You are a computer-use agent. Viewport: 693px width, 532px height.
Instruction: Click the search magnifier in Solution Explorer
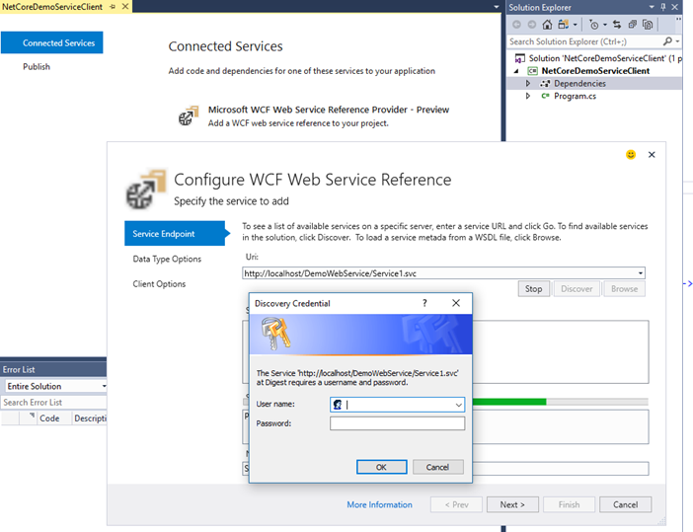[667, 41]
